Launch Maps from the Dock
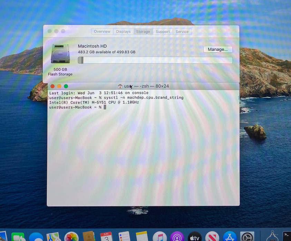This screenshot has width=291, height=241. point(54,237)
